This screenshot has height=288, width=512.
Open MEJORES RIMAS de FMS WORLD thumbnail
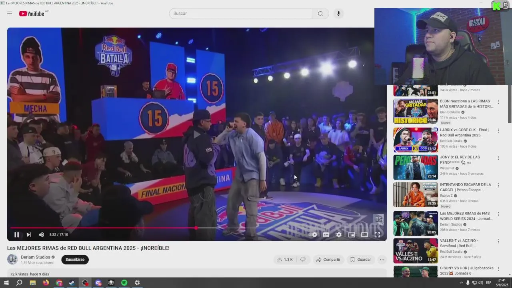(x=416, y=224)
